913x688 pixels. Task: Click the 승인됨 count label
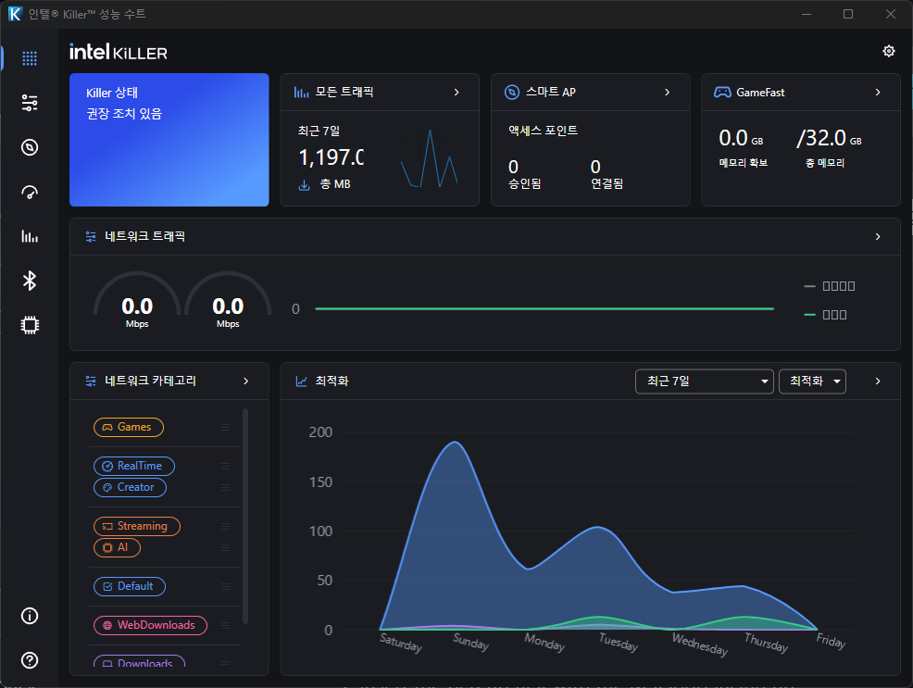click(x=525, y=184)
